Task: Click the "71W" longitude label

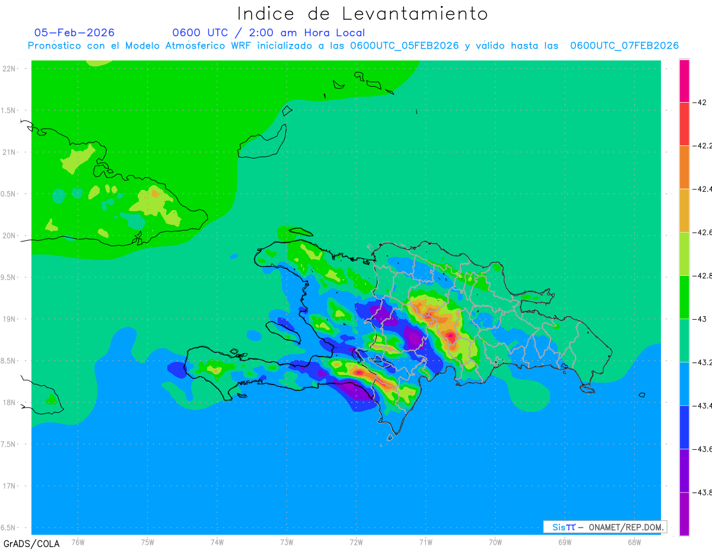Action: [x=425, y=542]
